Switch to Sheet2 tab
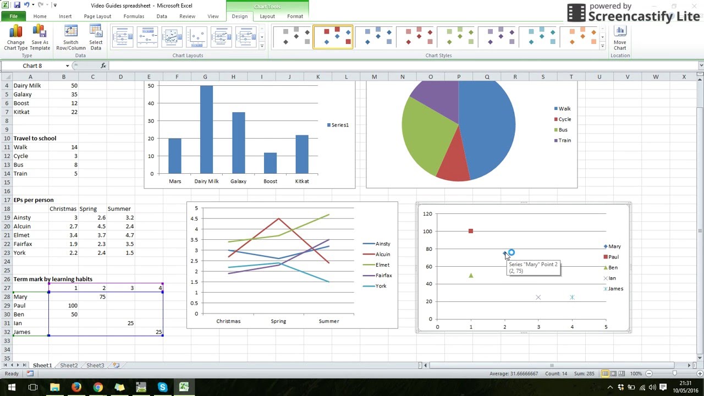The width and height of the screenshot is (704, 396). (x=69, y=365)
